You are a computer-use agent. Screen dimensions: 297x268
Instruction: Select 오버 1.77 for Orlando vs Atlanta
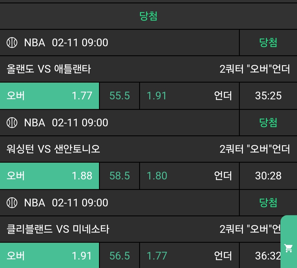point(50,96)
